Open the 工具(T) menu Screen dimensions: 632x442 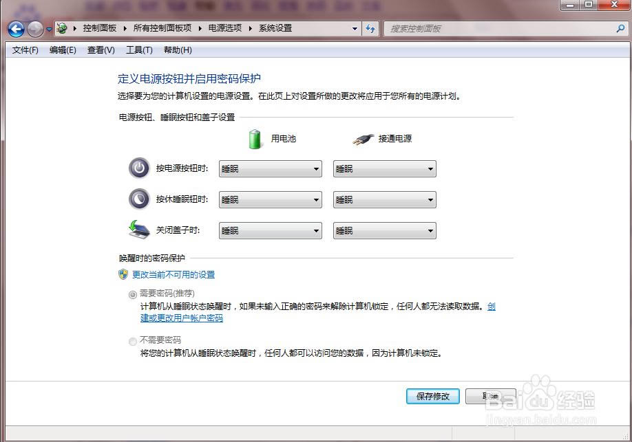139,50
